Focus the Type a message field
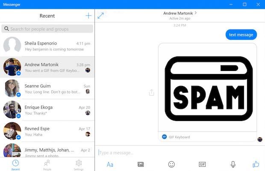This screenshot has width=265, height=171. tap(180, 153)
